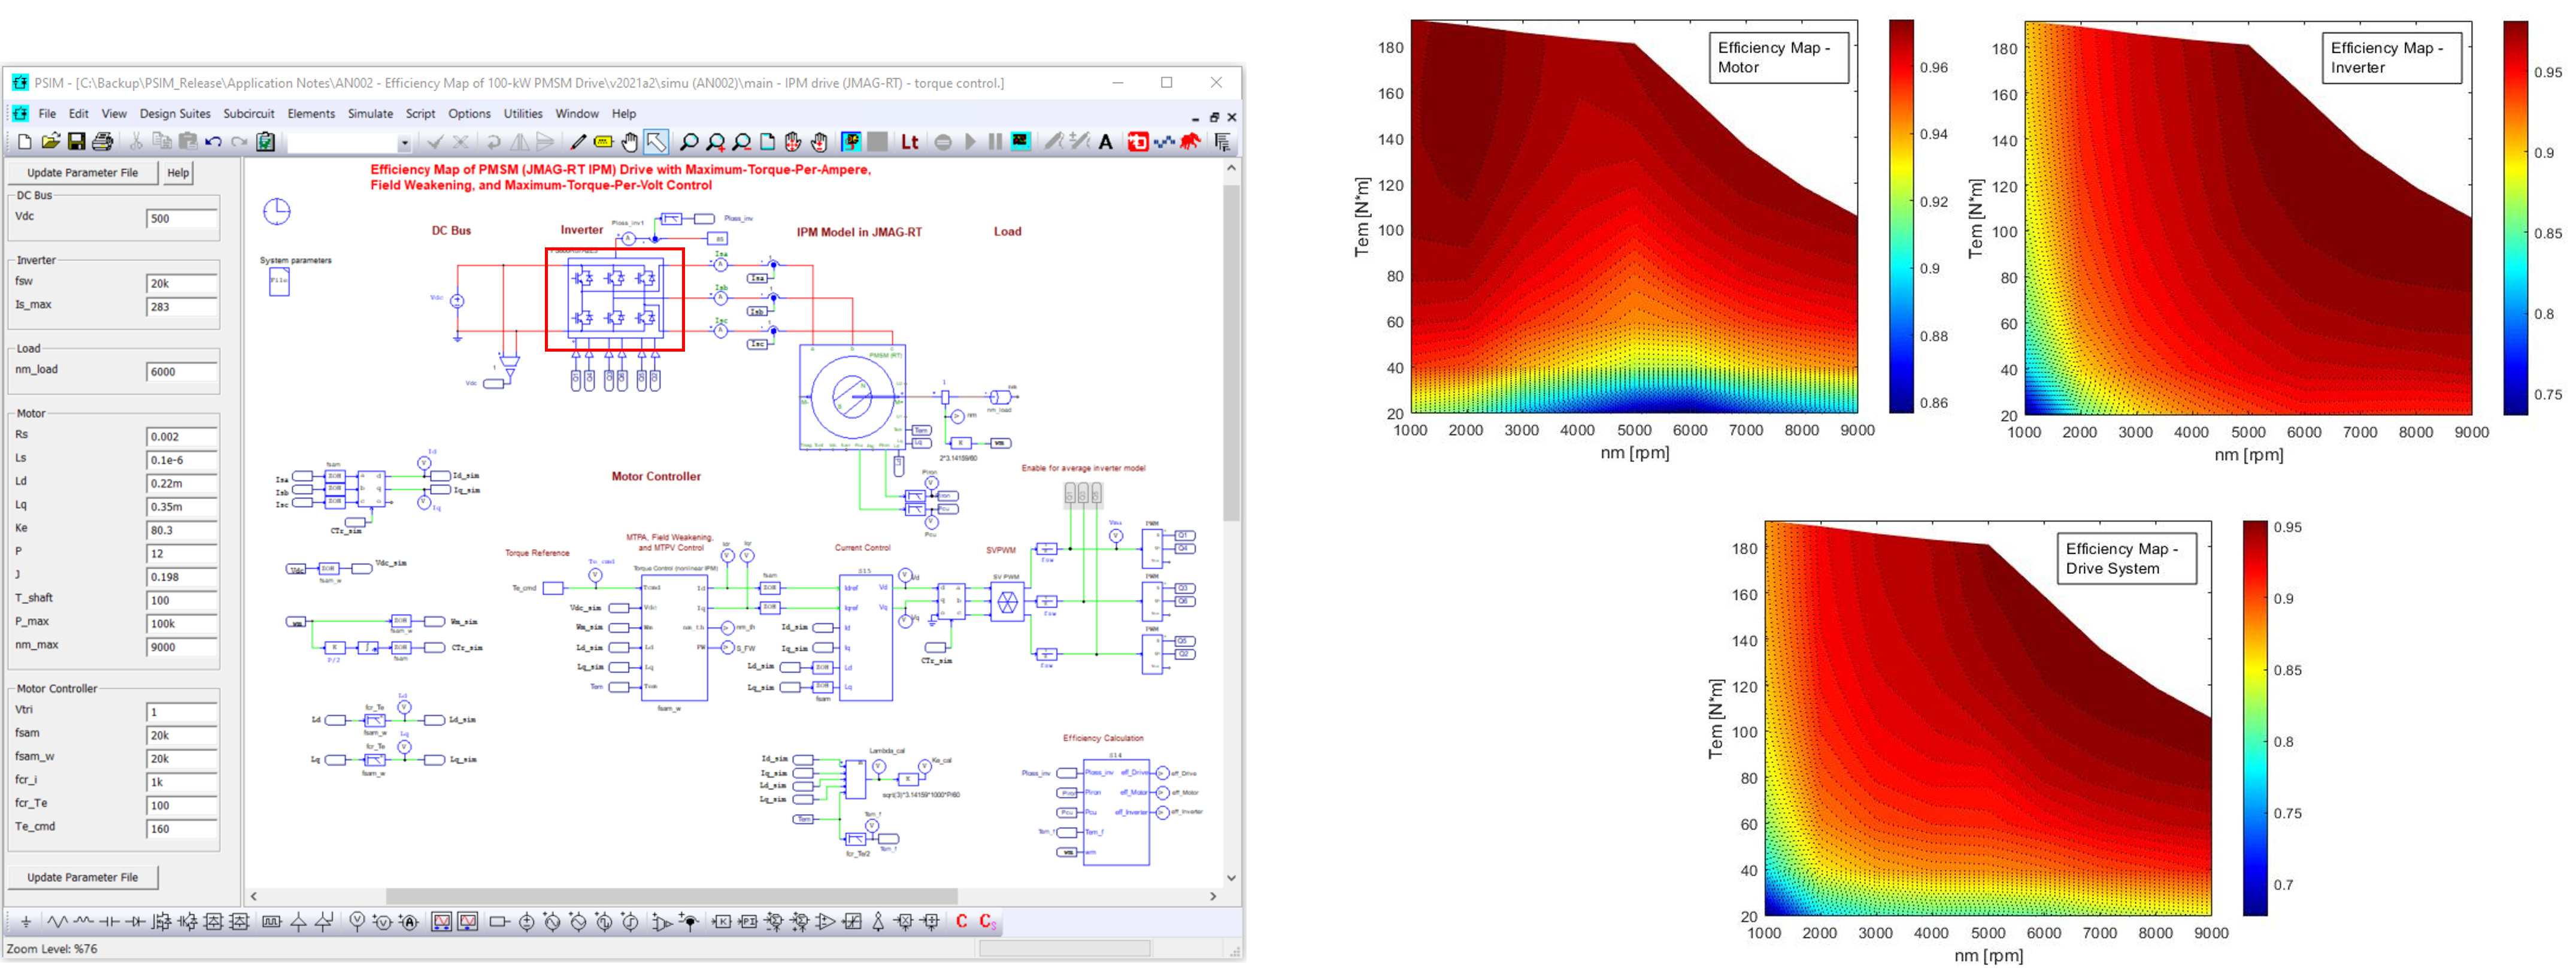Insert a proportional K block
The width and height of the screenshot is (2576, 974).
722,922
